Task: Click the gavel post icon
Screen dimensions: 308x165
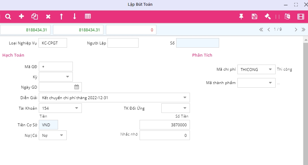Action: (268, 17)
